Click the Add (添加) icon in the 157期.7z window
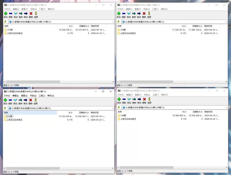Screen dimensions: 231x175 point(5,14)
